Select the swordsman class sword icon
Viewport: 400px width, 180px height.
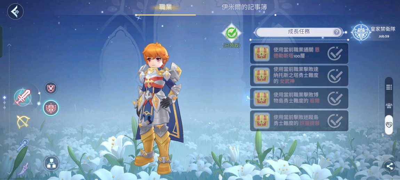click(23, 97)
